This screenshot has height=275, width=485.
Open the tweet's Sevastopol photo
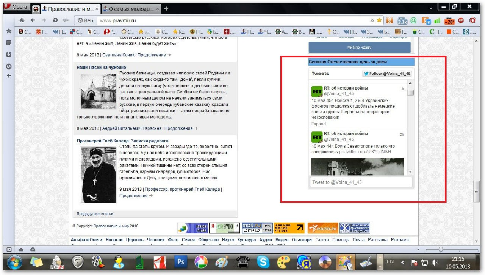pos(357,166)
